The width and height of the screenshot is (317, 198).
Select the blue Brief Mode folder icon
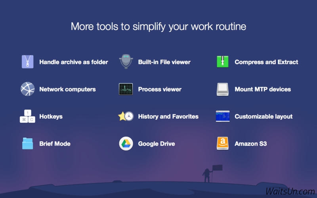(28, 143)
